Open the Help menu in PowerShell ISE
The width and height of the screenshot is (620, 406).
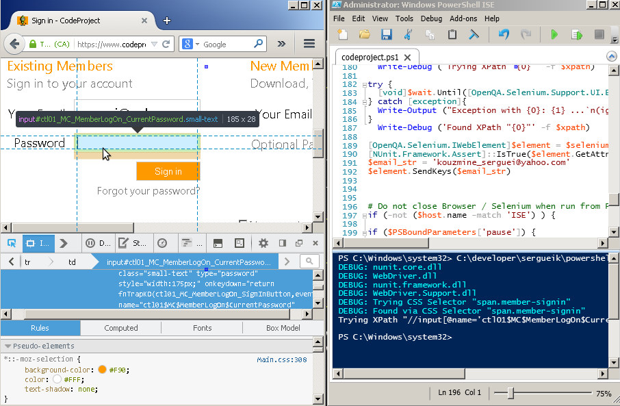pyautogui.click(x=492, y=18)
